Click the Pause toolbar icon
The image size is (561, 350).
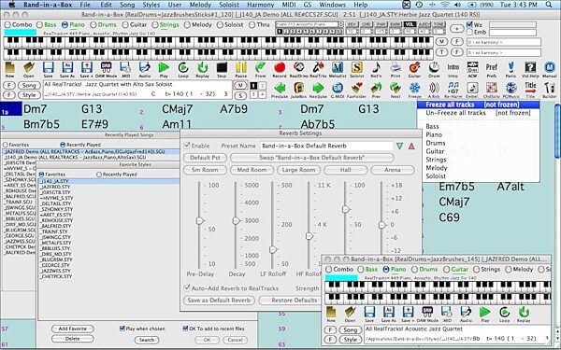click(241, 69)
